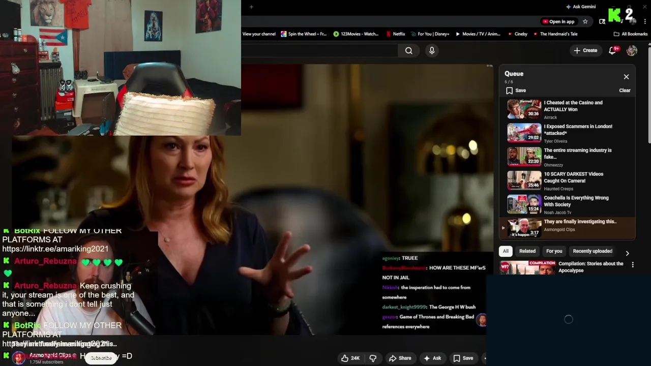
Task: Close the Queue panel
Action: (x=626, y=77)
